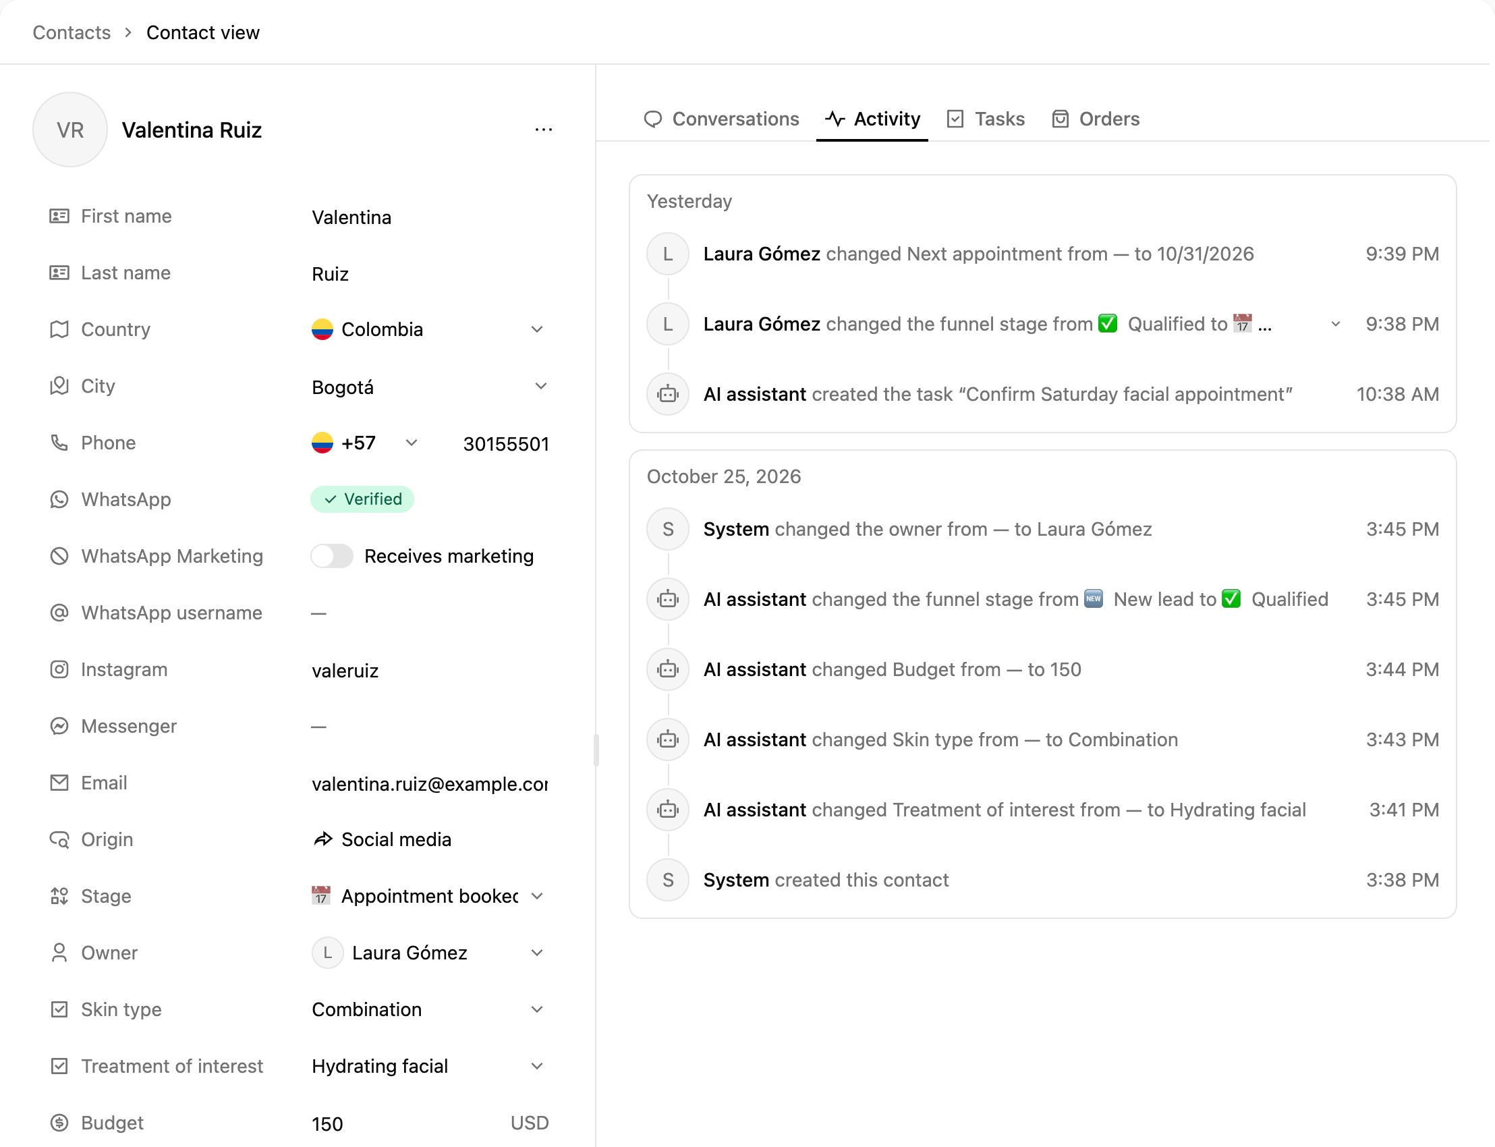Image resolution: width=1495 pixels, height=1147 pixels.
Task: Click the WhatsApp field icon
Action: 59,499
